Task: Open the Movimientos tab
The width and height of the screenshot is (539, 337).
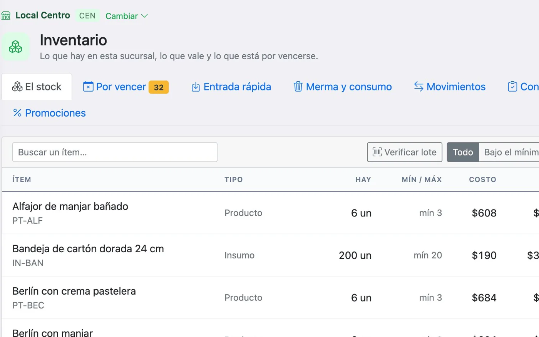Action: click(x=450, y=87)
